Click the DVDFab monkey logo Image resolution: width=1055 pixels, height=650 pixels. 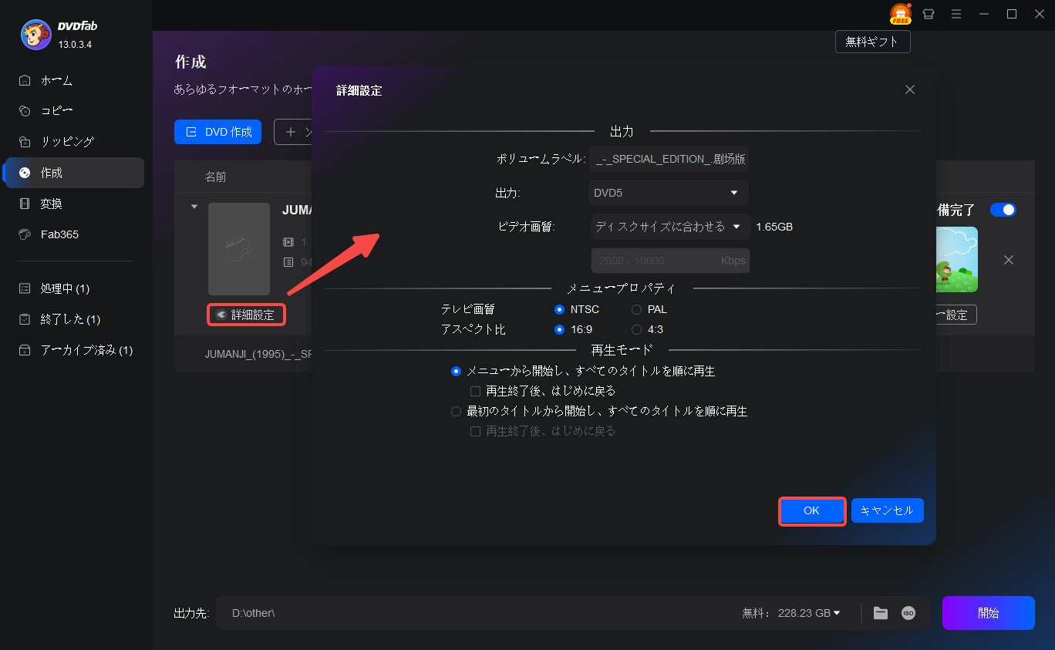(x=36, y=35)
